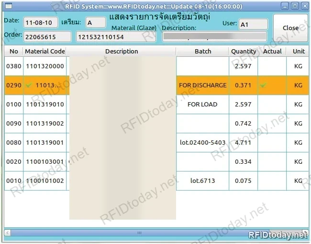Click the Batch column header
This screenshot has height=244, width=311.
[202, 51]
